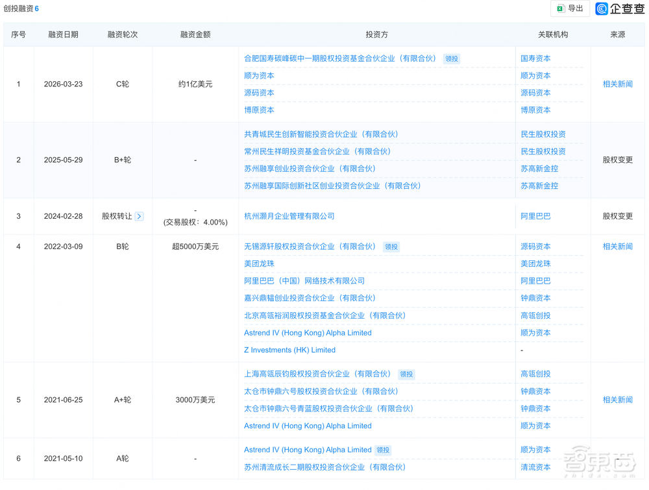Image resolution: width=649 pixels, height=490 pixels.
Task: Select the B+轮 round cell
Action: pyautogui.click(x=123, y=160)
